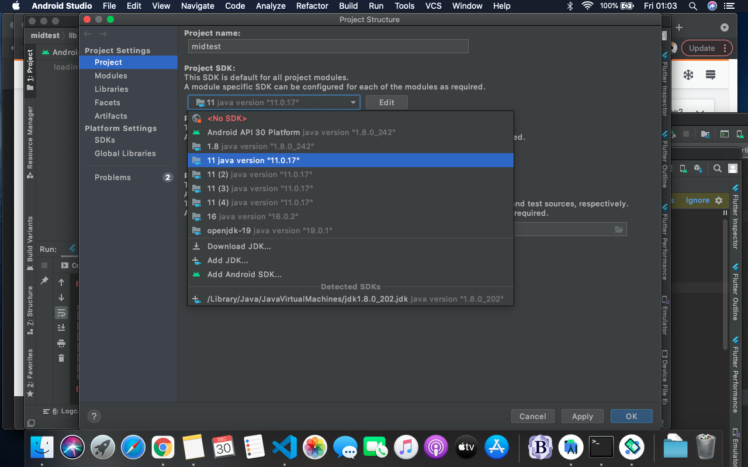Click the search magnifier icon in background IDE toolbar

(x=717, y=168)
